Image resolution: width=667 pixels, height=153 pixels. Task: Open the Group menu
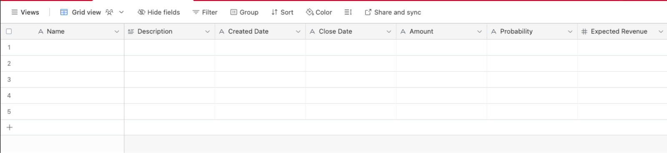(245, 12)
